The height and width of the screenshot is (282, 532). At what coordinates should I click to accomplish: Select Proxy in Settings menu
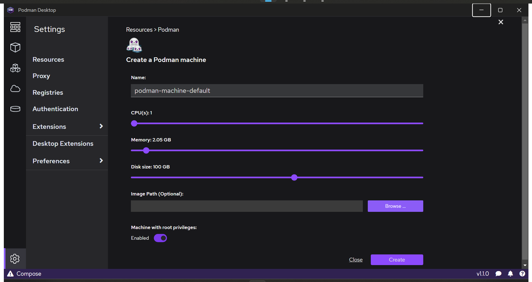click(x=41, y=76)
